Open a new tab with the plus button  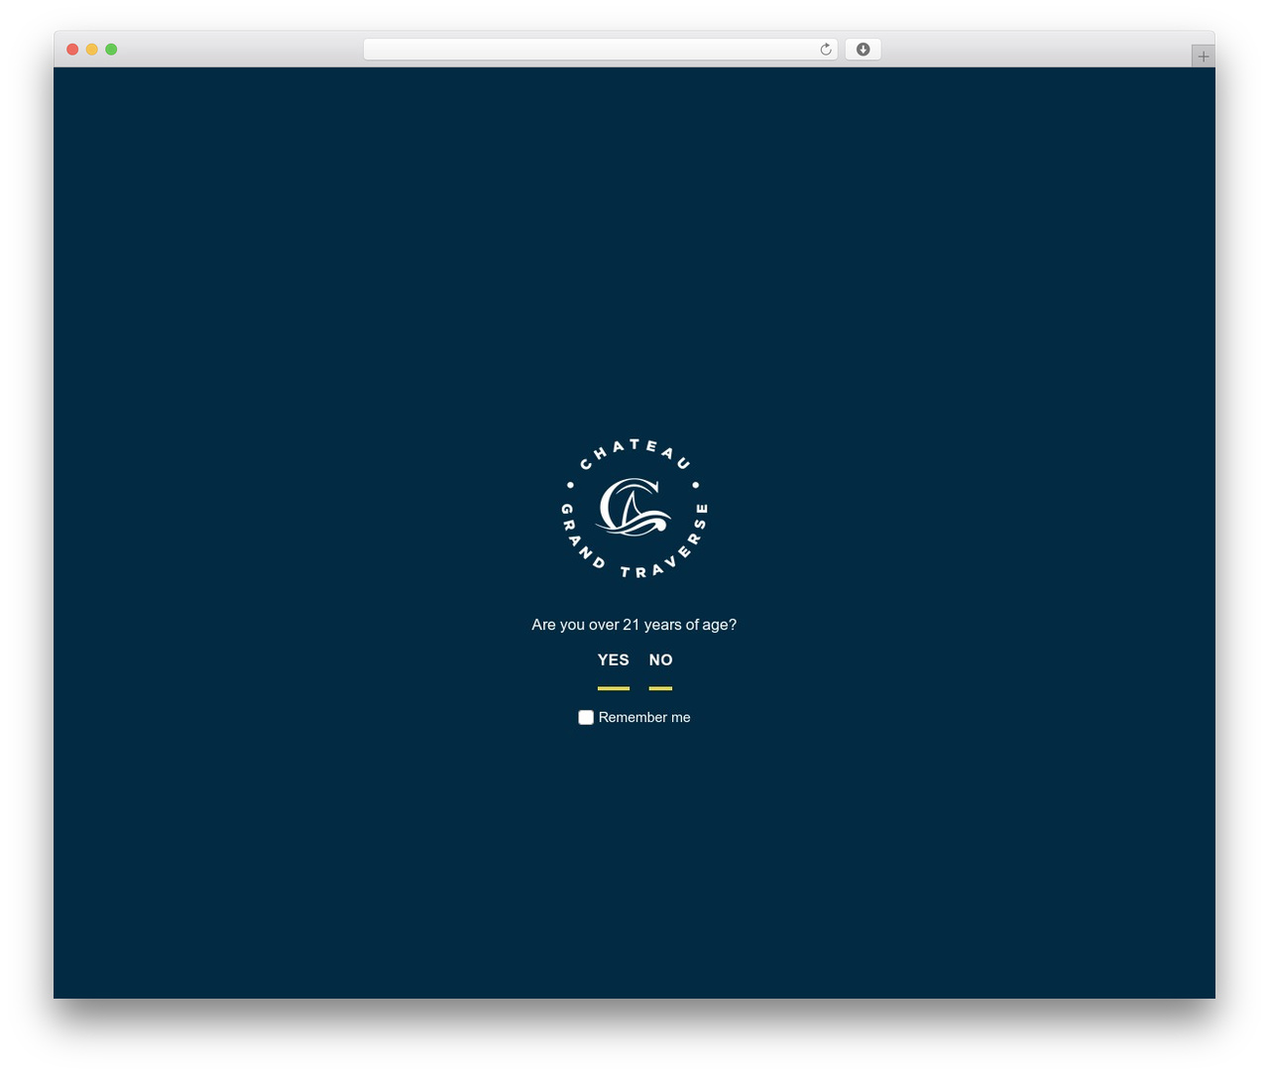pos(1203,57)
